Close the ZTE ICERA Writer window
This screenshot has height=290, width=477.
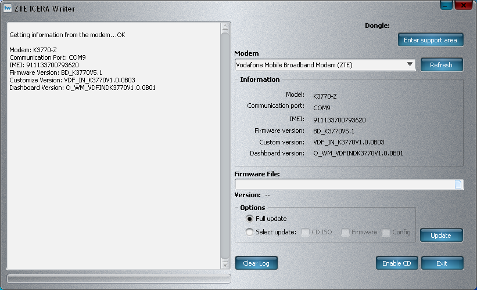(463, 5)
